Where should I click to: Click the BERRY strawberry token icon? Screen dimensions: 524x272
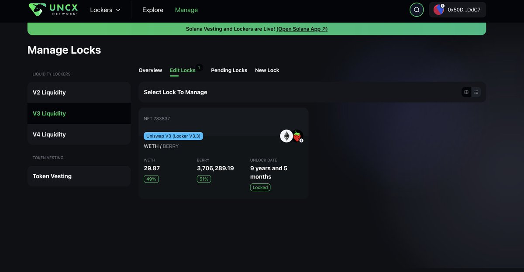(297, 136)
